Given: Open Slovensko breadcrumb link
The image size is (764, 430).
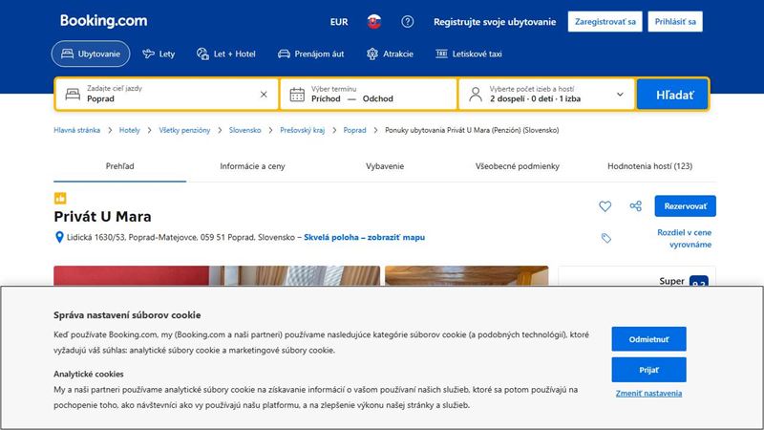Looking at the screenshot, I should point(244,130).
